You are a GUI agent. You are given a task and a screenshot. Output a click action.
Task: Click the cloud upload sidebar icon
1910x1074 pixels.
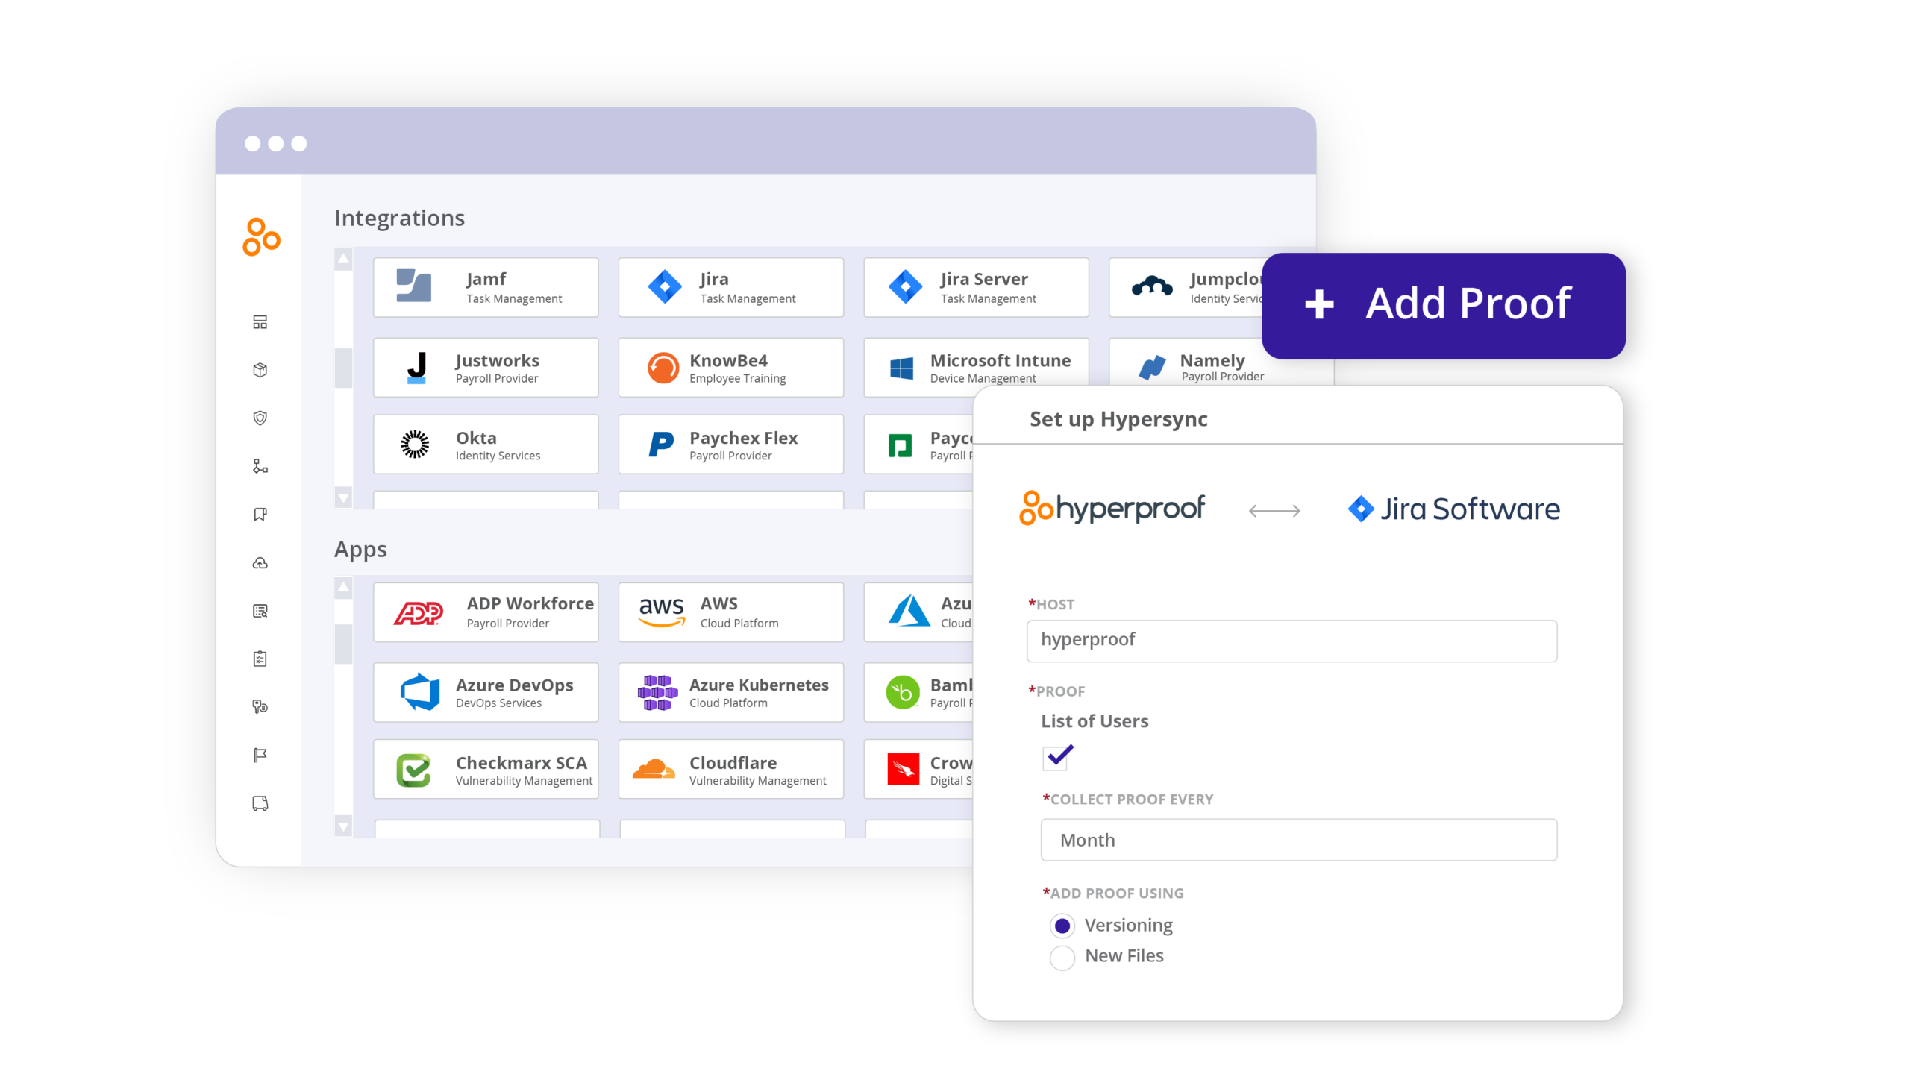pos(260,563)
